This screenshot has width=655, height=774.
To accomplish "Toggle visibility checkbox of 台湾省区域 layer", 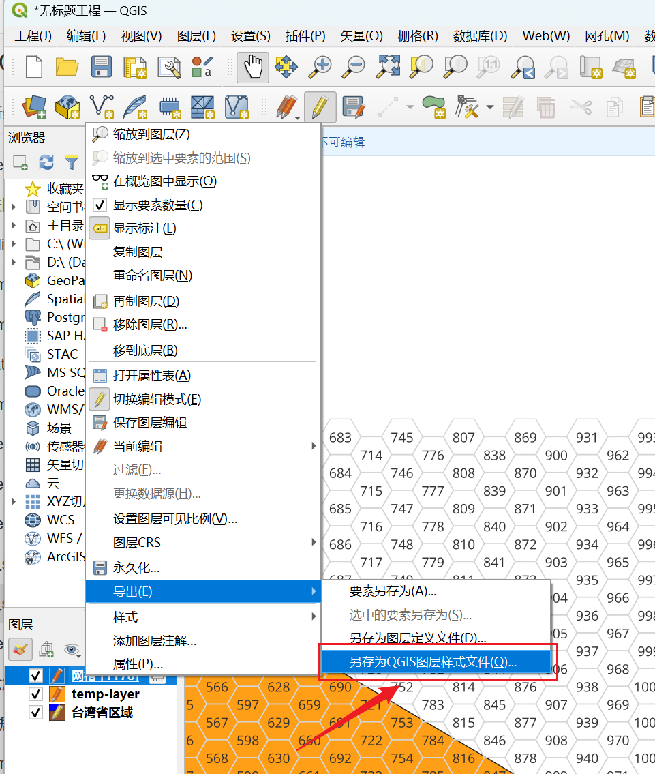I will click(x=35, y=713).
